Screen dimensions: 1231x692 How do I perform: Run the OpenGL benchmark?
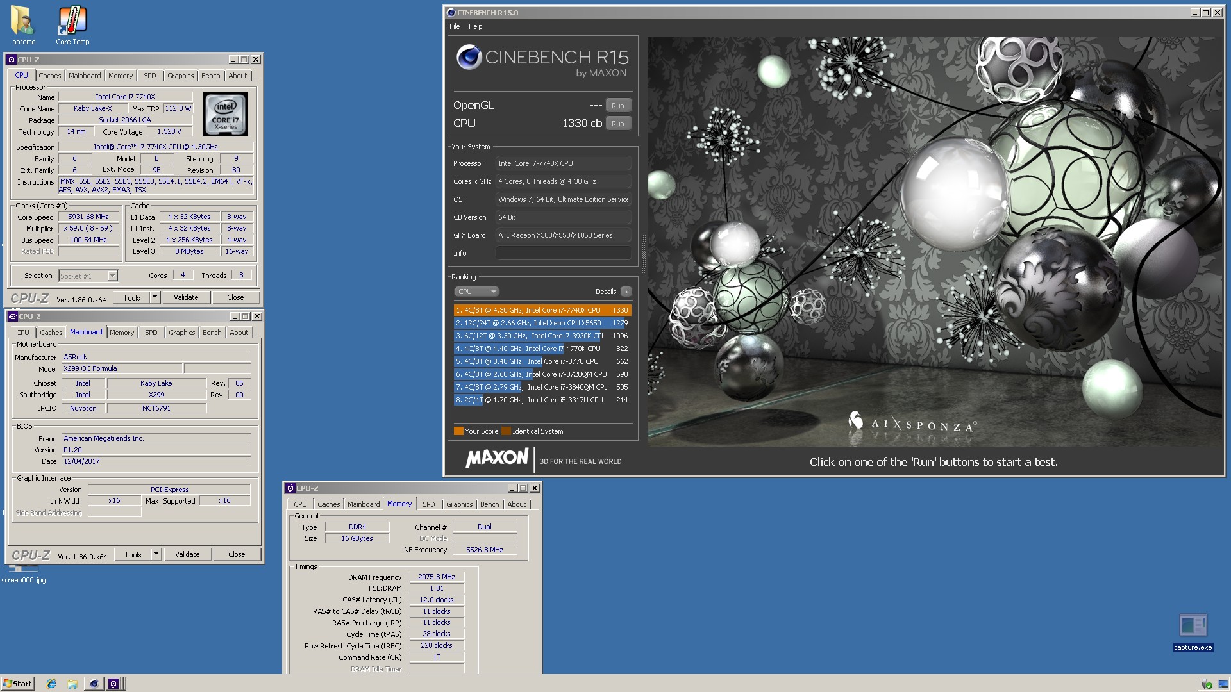618,106
